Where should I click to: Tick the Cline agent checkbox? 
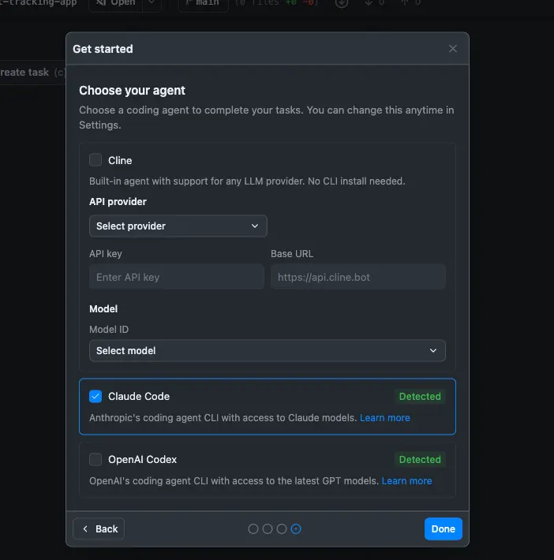click(95, 160)
